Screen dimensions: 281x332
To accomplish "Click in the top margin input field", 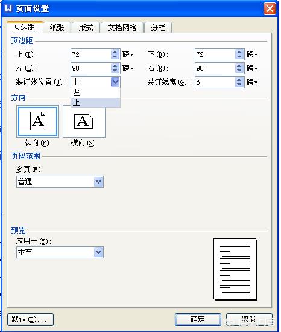I will coord(91,54).
